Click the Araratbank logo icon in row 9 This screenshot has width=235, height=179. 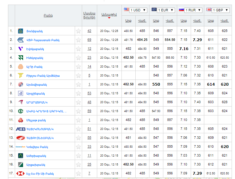pyautogui.click(x=21, y=102)
